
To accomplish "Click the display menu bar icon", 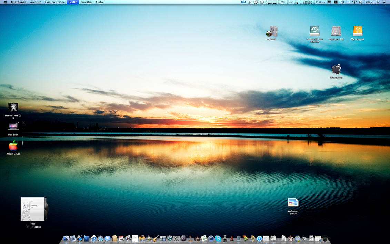I will pyautogui.click(x=329, y=2).
